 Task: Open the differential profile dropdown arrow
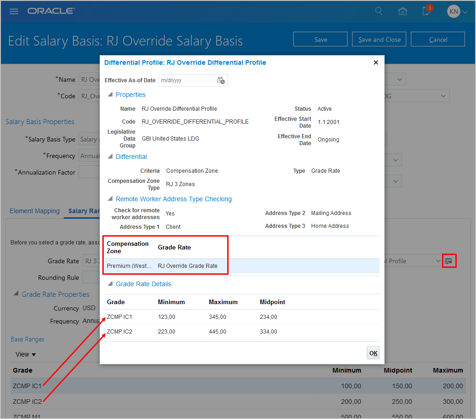[x=438, y=261]
